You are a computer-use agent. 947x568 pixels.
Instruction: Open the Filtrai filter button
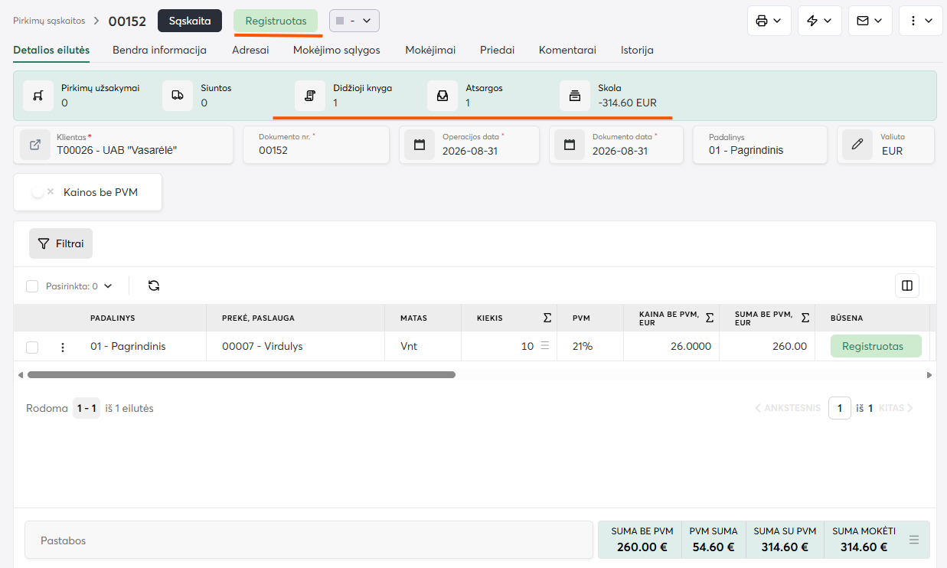point(60,243)
